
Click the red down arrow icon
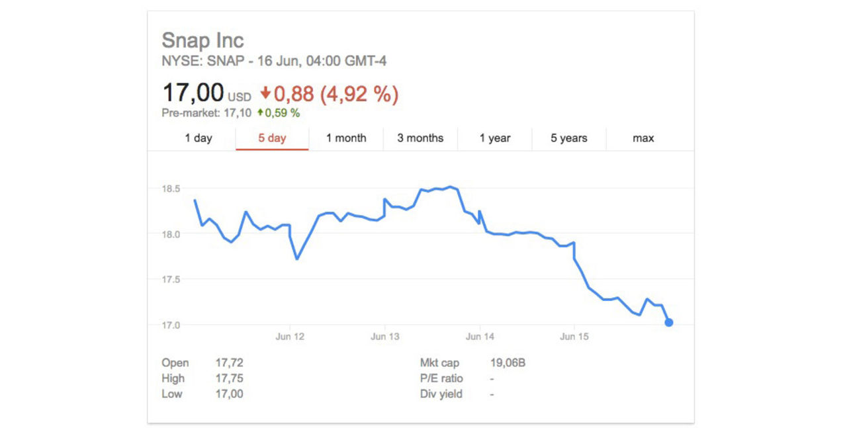click(x=265, y=93)
